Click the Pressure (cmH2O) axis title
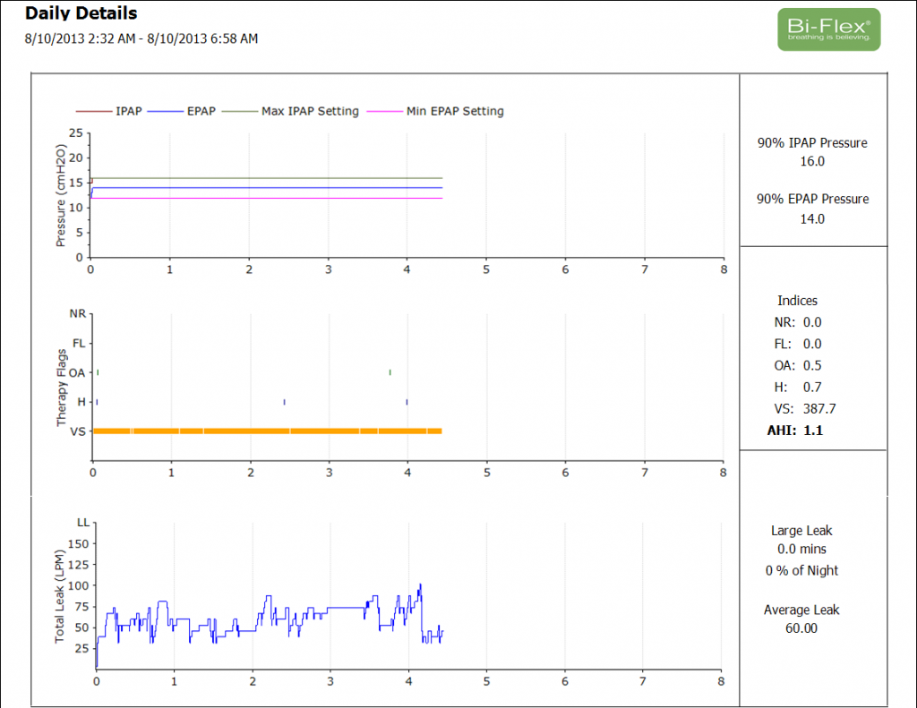 pos(61,199)
